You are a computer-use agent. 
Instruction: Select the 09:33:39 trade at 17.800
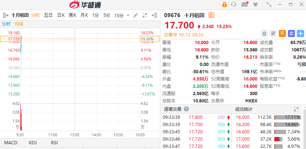point(196,118)
